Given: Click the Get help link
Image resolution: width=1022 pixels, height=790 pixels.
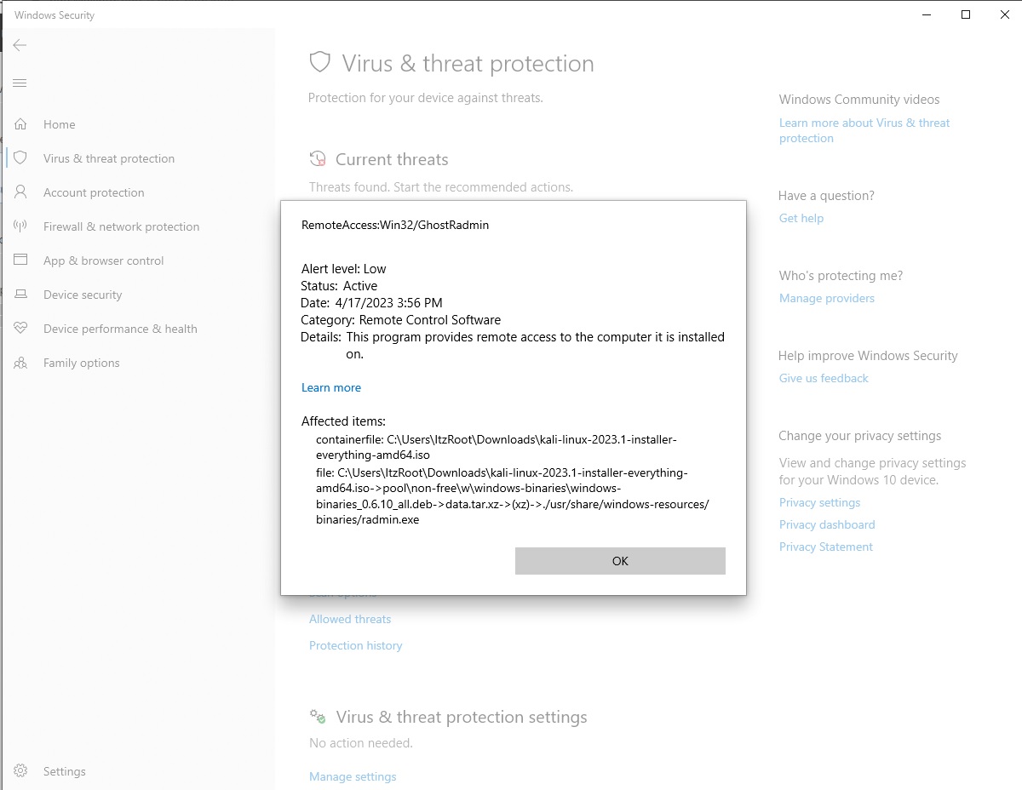Looking at the screenshot, I should (x=801, y=218).
